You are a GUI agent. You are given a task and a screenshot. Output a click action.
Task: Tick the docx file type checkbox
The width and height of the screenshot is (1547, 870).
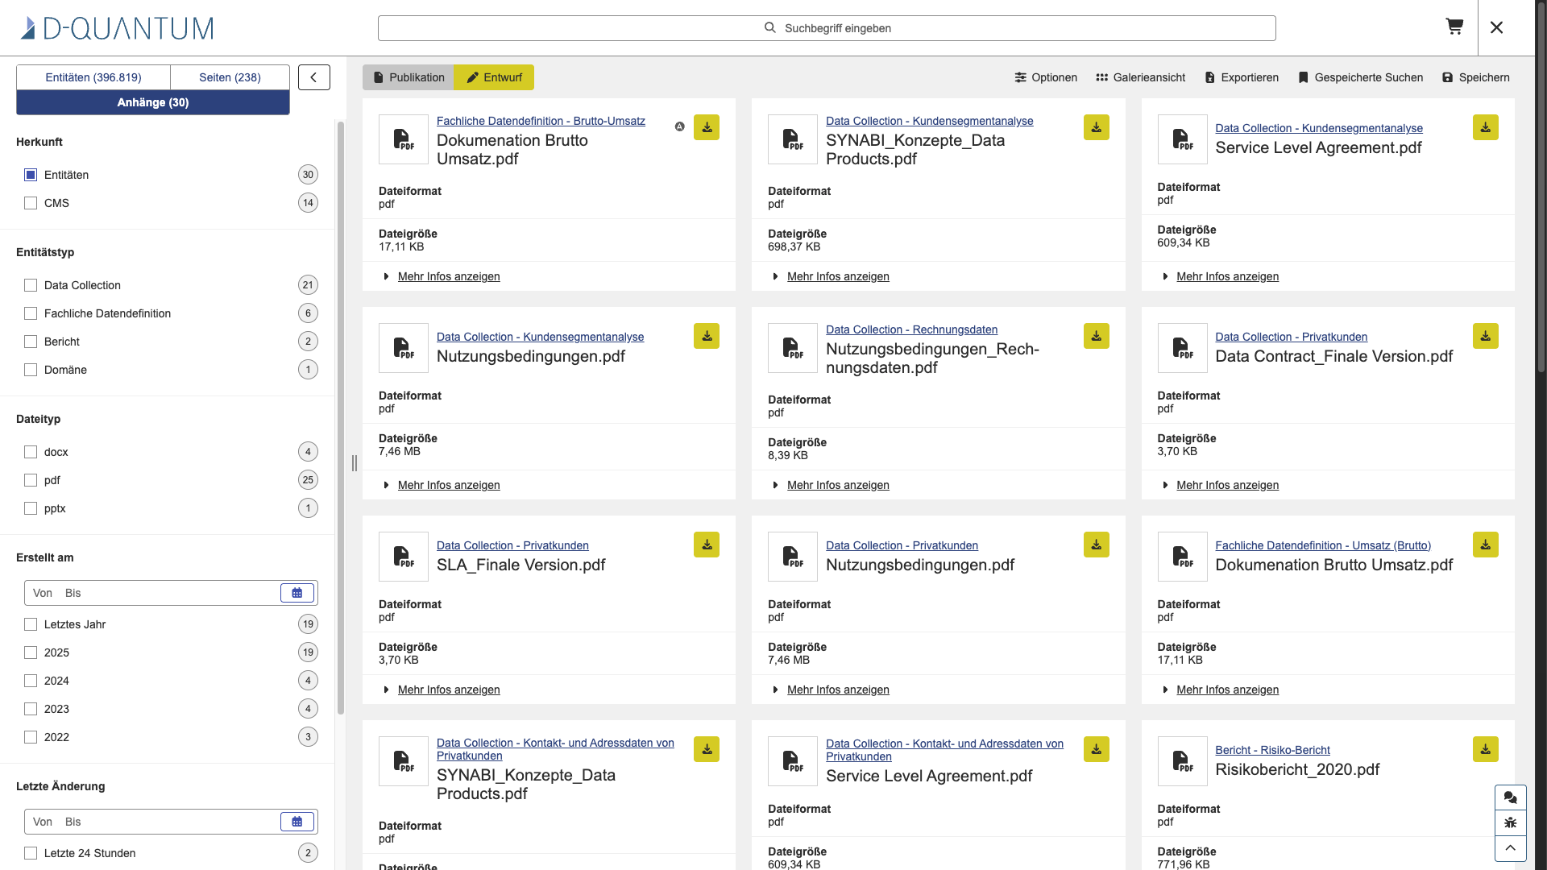(31, 452)
